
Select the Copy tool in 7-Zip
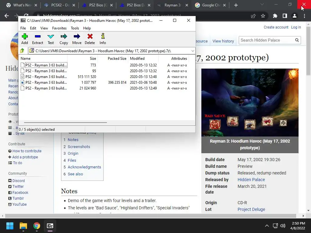pos(64,39)
